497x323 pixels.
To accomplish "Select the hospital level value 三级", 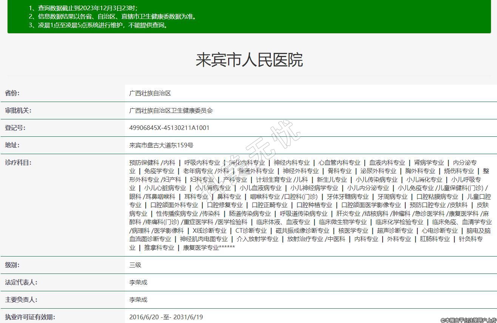I will (x=135, y=265).
